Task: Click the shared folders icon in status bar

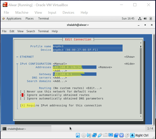Action: click(105, 135)
